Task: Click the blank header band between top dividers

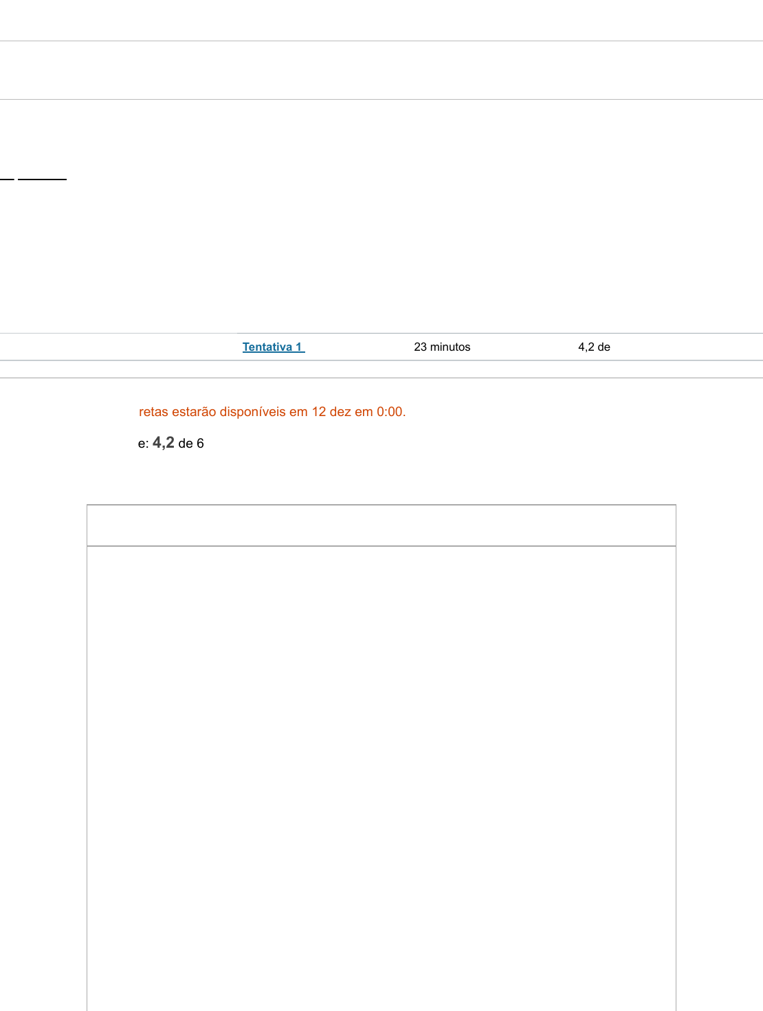Action: click(x=381, y=70)
